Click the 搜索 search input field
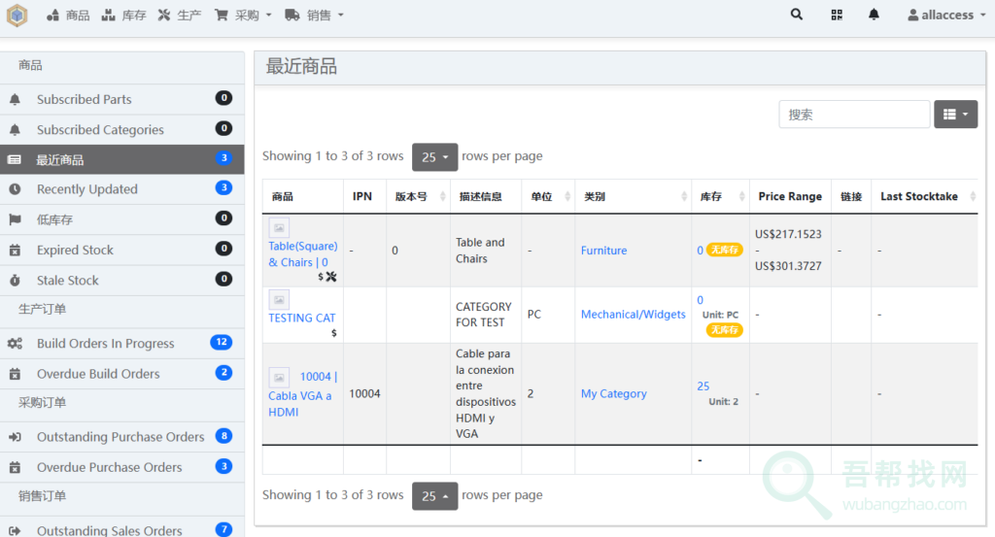Screen dimensions: 995x537 click(x=854, y=115)
